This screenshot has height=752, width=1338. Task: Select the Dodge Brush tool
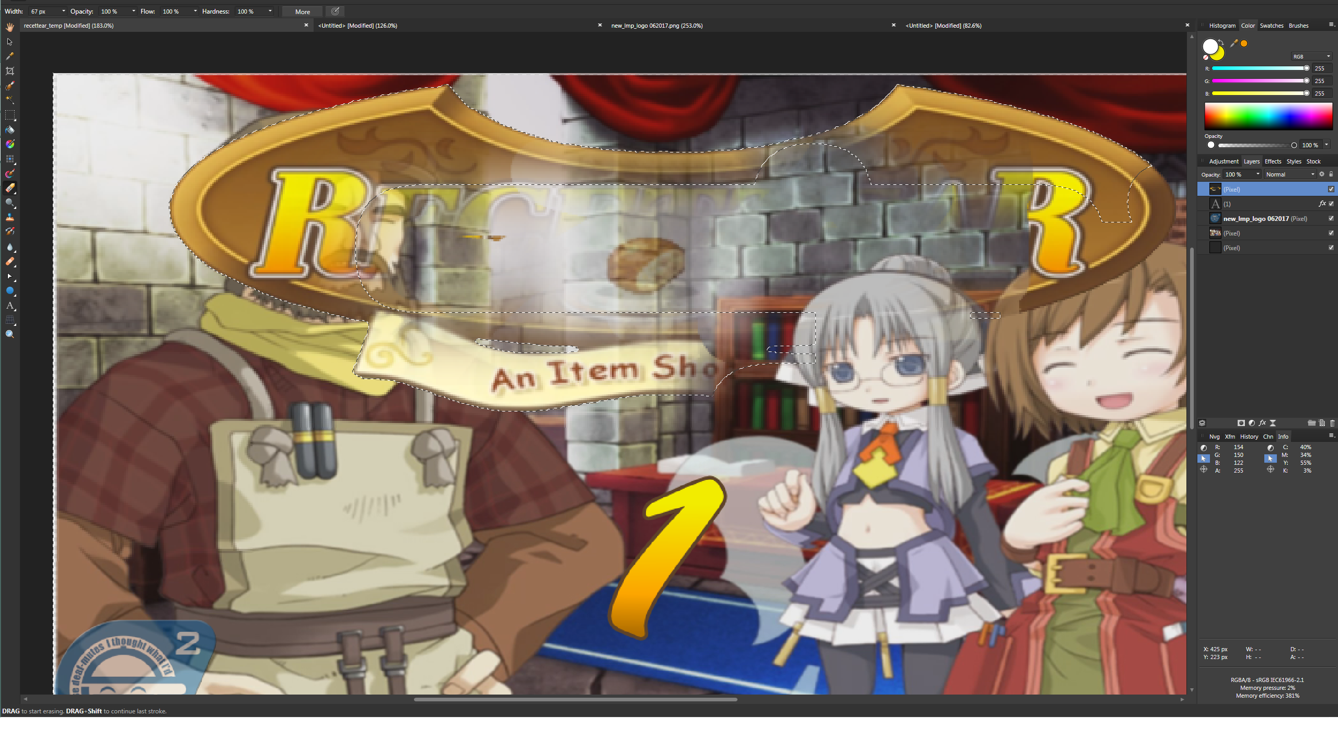10,203
